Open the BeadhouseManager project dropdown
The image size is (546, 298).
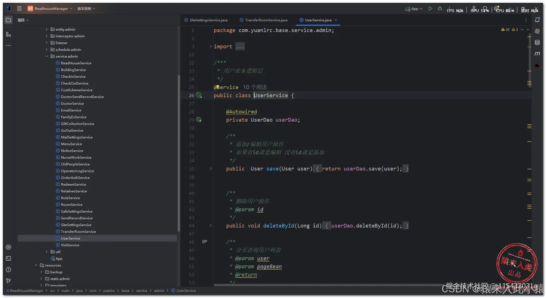[x=50, y=8]
